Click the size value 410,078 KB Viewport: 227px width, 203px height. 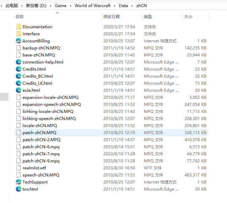(x=195, y=139)
